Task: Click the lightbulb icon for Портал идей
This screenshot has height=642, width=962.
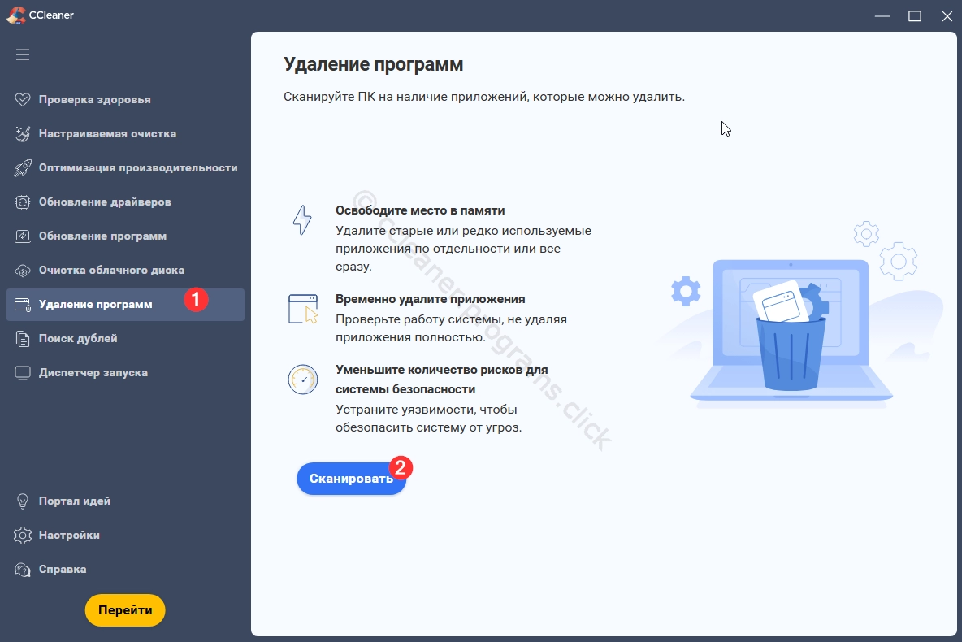Action: [x=23, y=501]
